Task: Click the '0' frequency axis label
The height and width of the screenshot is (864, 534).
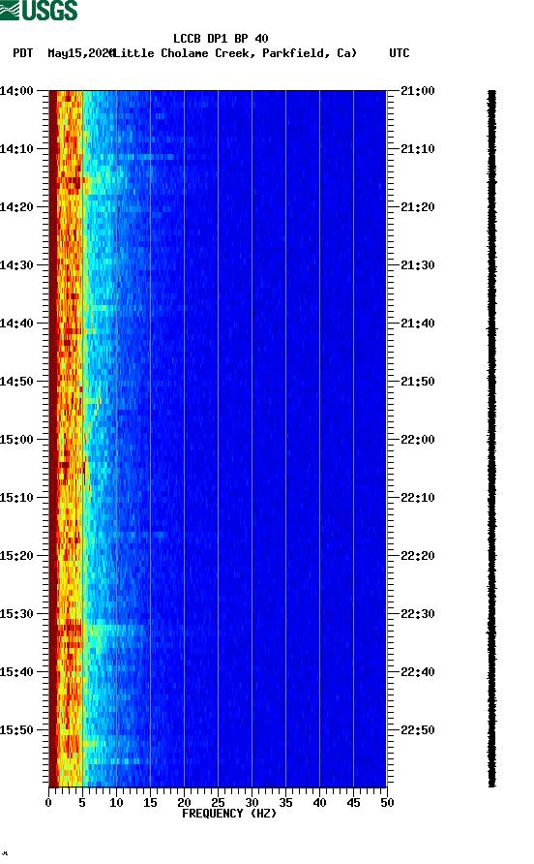Action: tap(48, 803)
